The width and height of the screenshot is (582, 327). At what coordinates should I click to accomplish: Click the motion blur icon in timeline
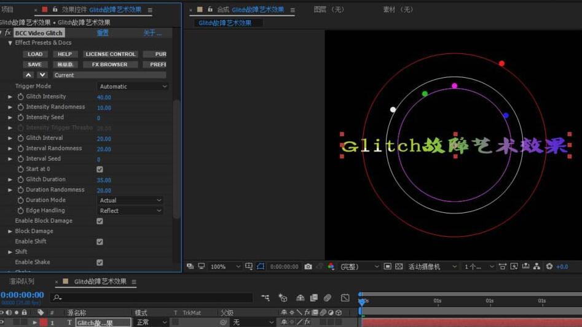(x=328, y=298)
